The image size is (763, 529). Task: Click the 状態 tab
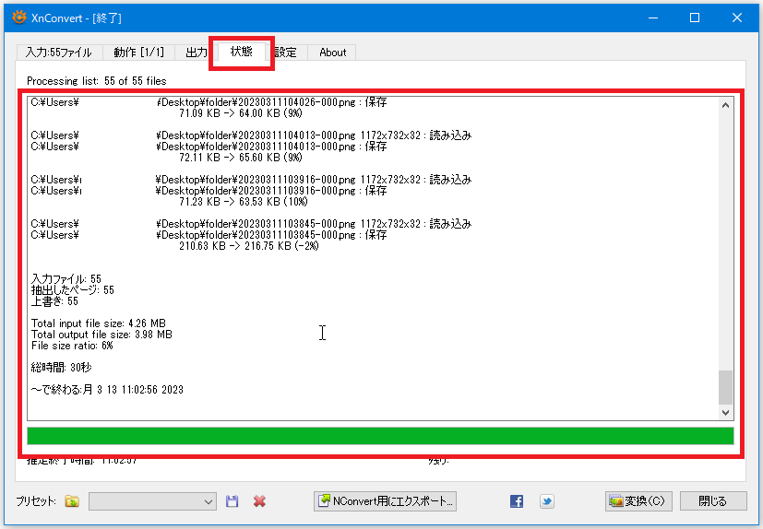click(x=241, y=52)
